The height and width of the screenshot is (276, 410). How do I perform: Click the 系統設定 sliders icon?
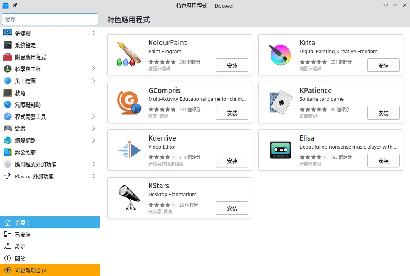(8, 45)
